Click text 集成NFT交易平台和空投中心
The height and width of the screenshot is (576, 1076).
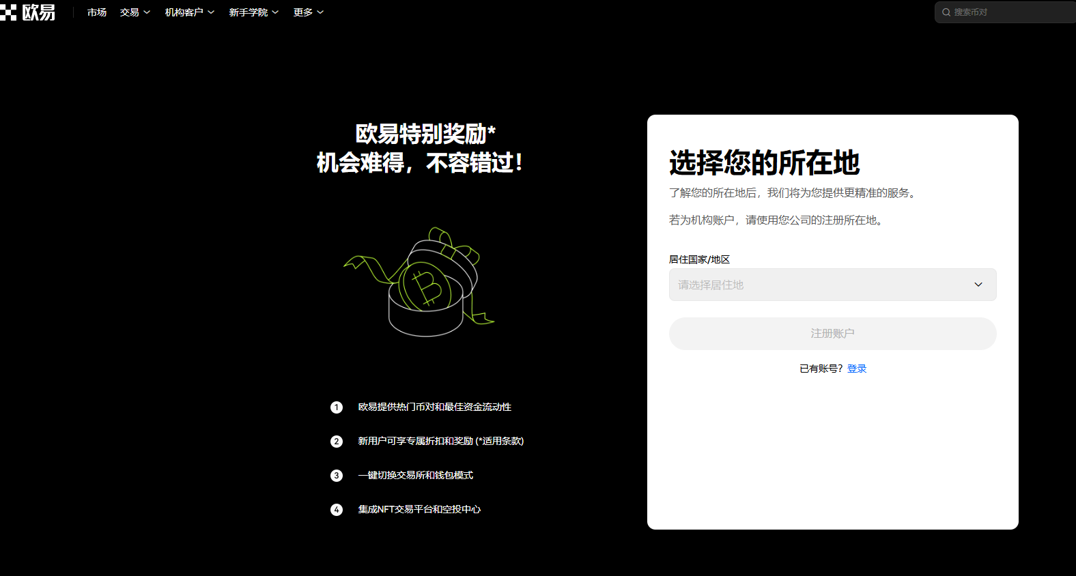(x=419, y=509)
